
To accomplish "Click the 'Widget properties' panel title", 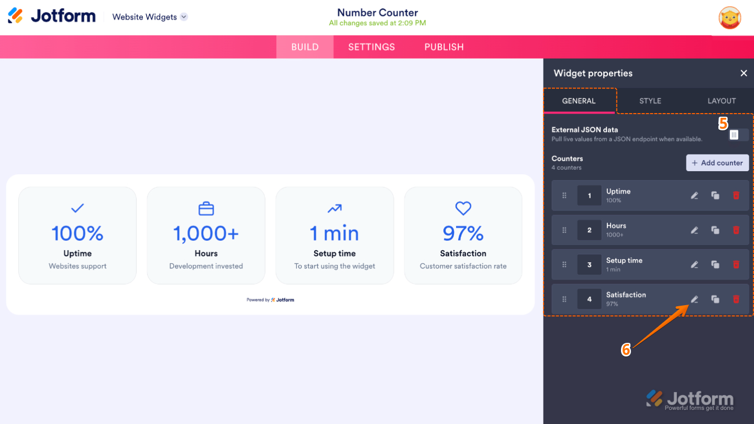I will coord(593,73).
